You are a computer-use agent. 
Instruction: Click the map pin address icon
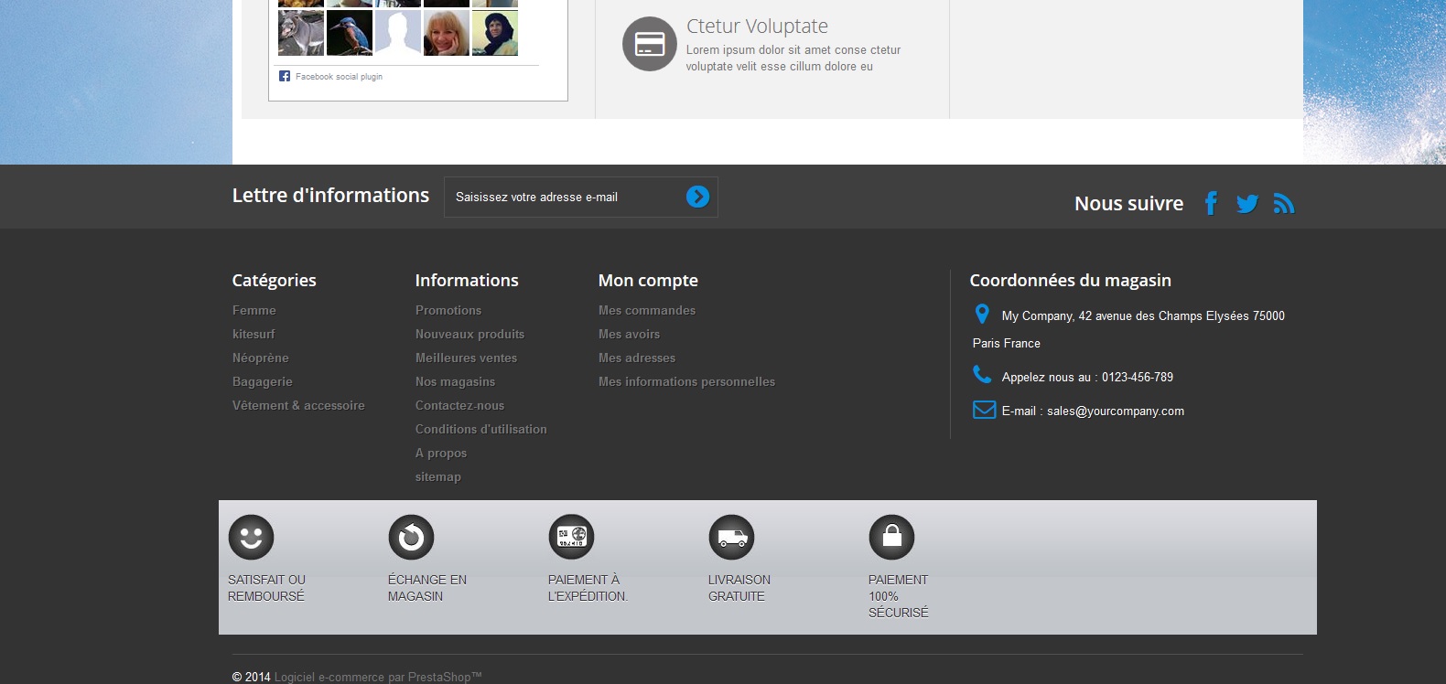(x=982, y=315)
